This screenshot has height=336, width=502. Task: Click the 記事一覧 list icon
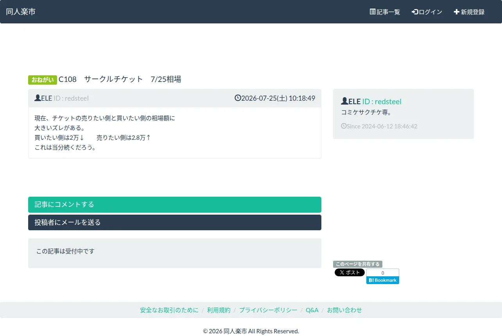click(373, 12)
